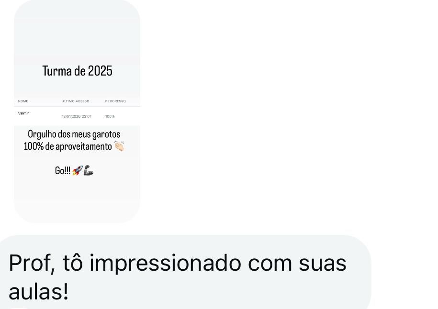Tap the clapping hands emoji

119,146
